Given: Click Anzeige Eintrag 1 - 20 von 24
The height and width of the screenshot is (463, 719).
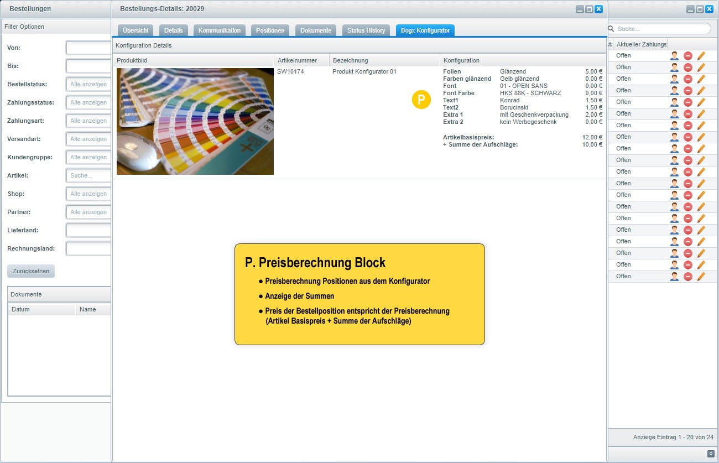Looking at the screenshot, I should coord(673,437).
